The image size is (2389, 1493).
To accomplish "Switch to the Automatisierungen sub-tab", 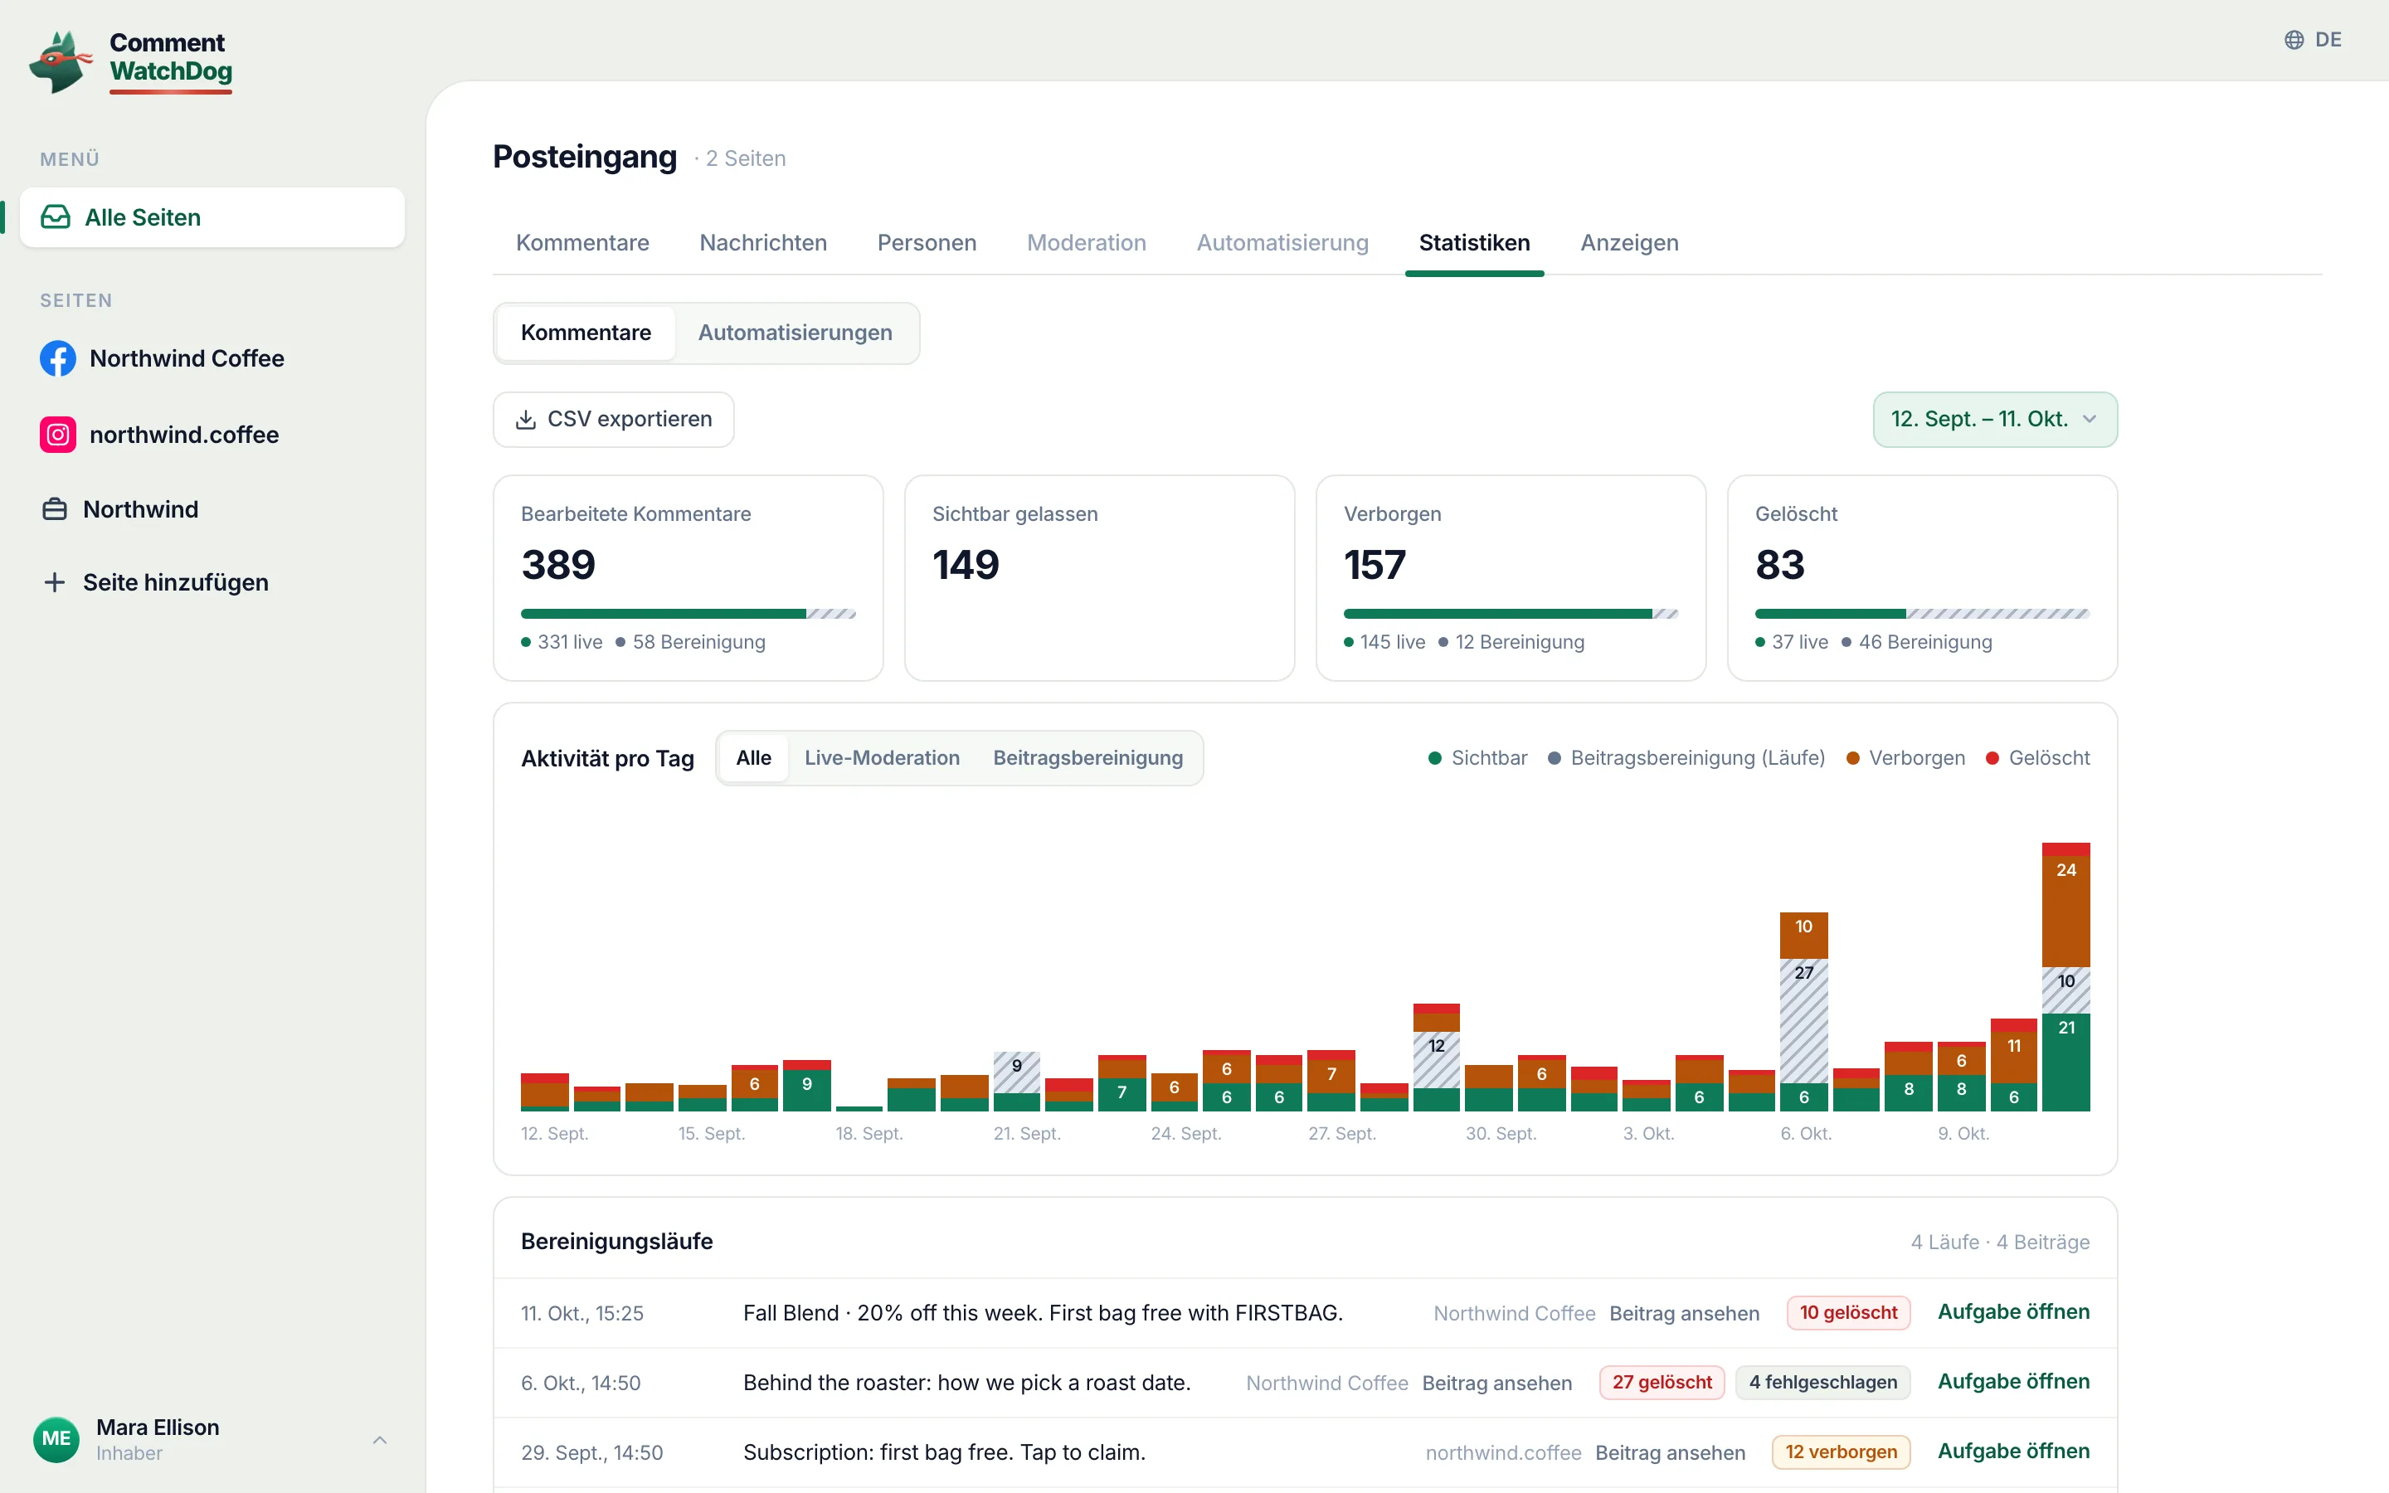I will click(x=795, y=333).
